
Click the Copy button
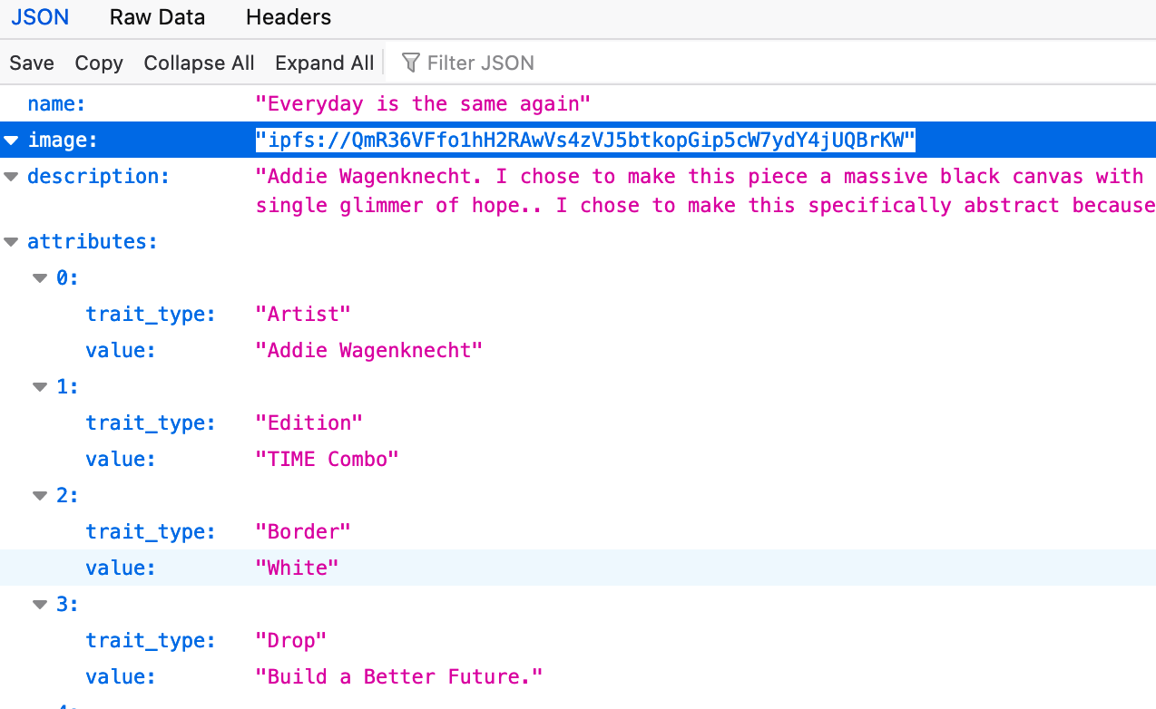click(99, 63)
